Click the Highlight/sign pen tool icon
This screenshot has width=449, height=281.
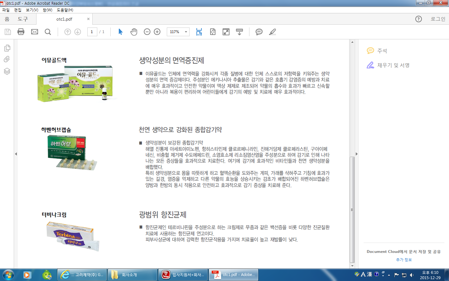[273, 32]
